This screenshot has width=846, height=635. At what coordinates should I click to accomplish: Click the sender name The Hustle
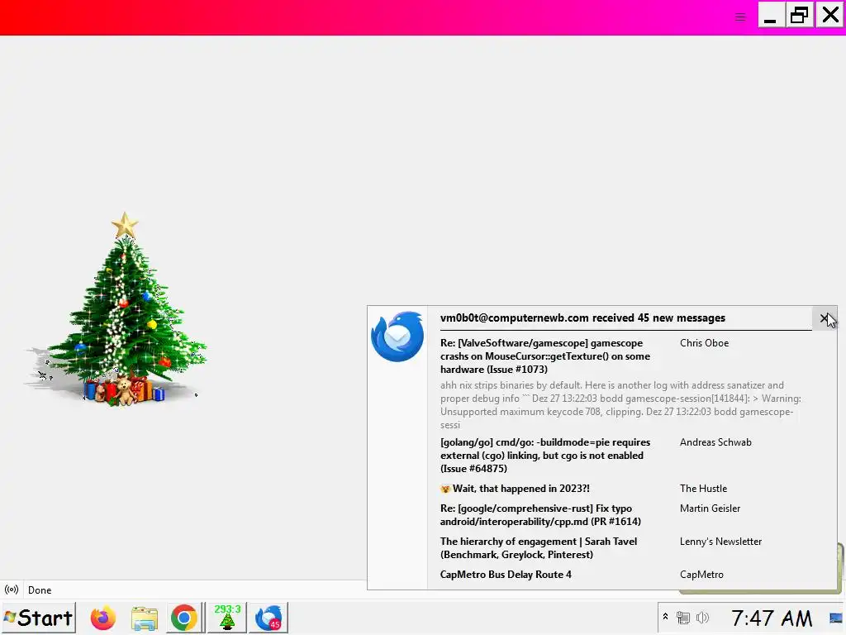point(703,489)
